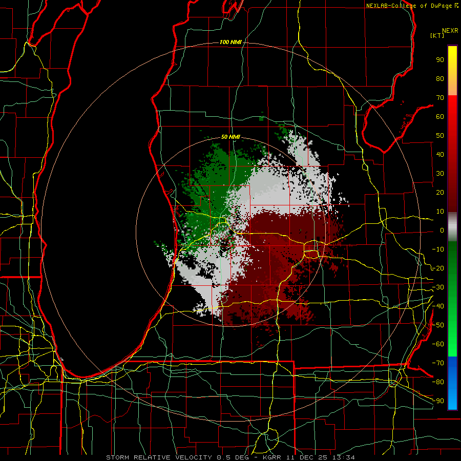This screenshot has width=461, height=461.
Task: Click the 60 value on the velocity scale
Action: (440, 117)
